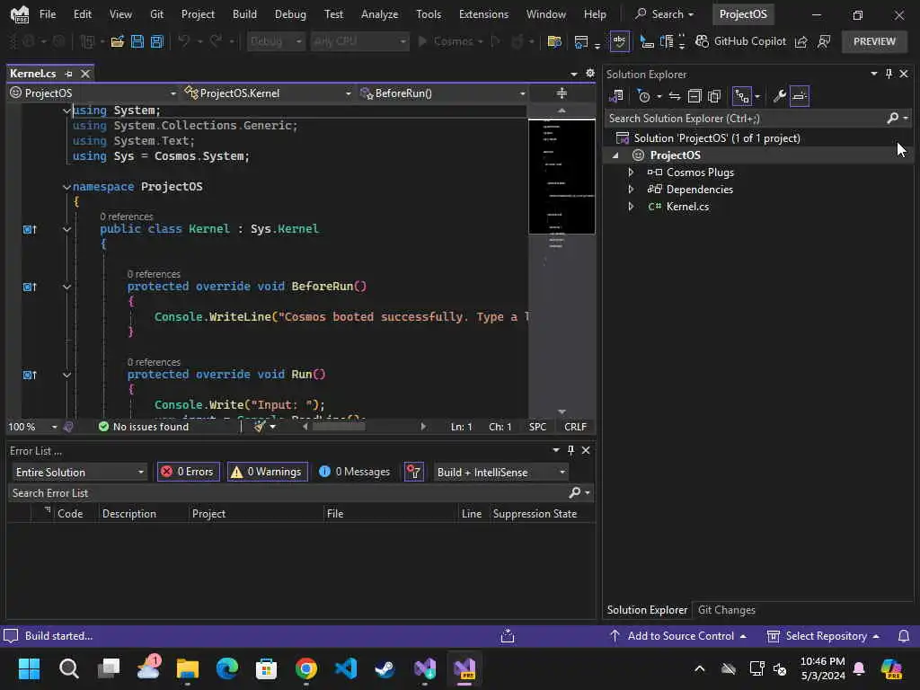Open the Steam icon in taskbar

coord(385,668)
